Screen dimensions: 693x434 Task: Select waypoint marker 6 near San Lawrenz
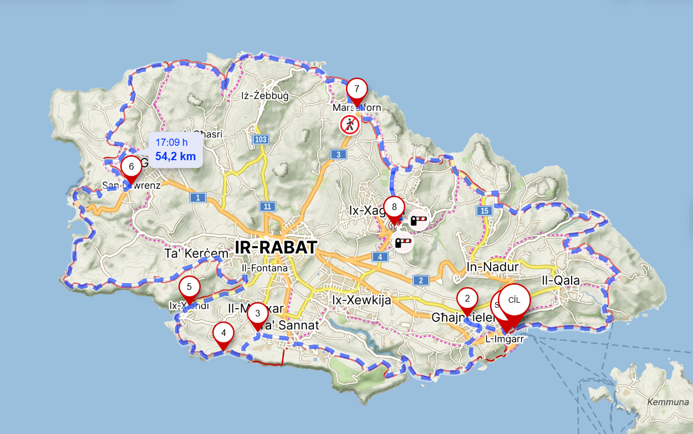tap(131, 169)
